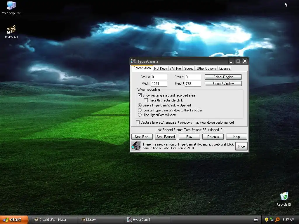Activate HyperCam 2 taskbar button
This screenshot has width=299, height=224.
point(148,220)
